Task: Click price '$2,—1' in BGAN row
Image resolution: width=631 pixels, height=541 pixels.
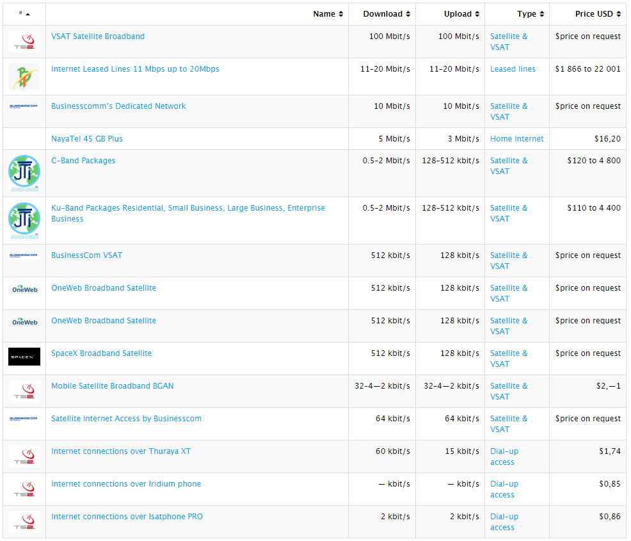Action: click(609, 385)
